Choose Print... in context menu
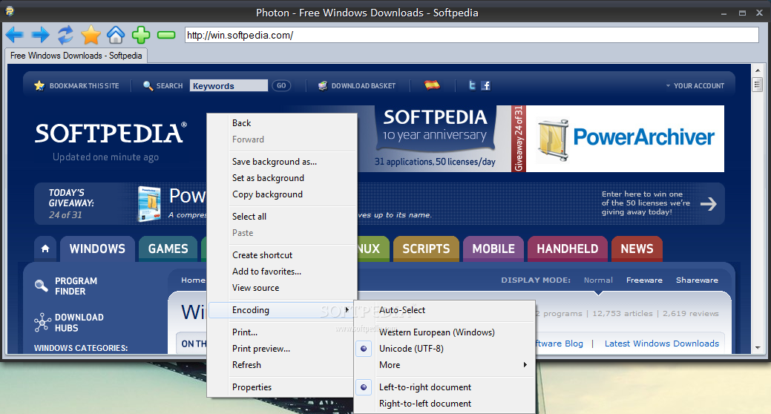 tap(282, 332)
